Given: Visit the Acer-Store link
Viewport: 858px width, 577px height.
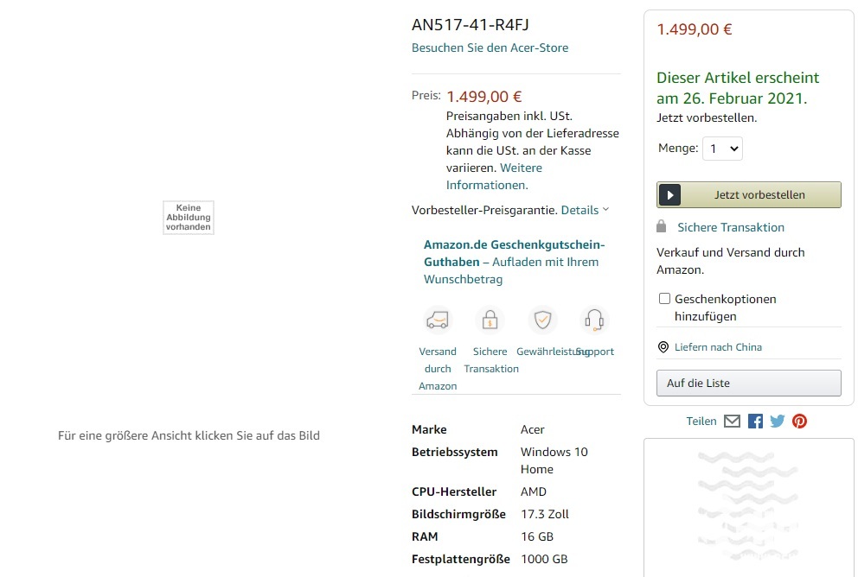Looking at the screenshot, I should [x=490, y=48].
